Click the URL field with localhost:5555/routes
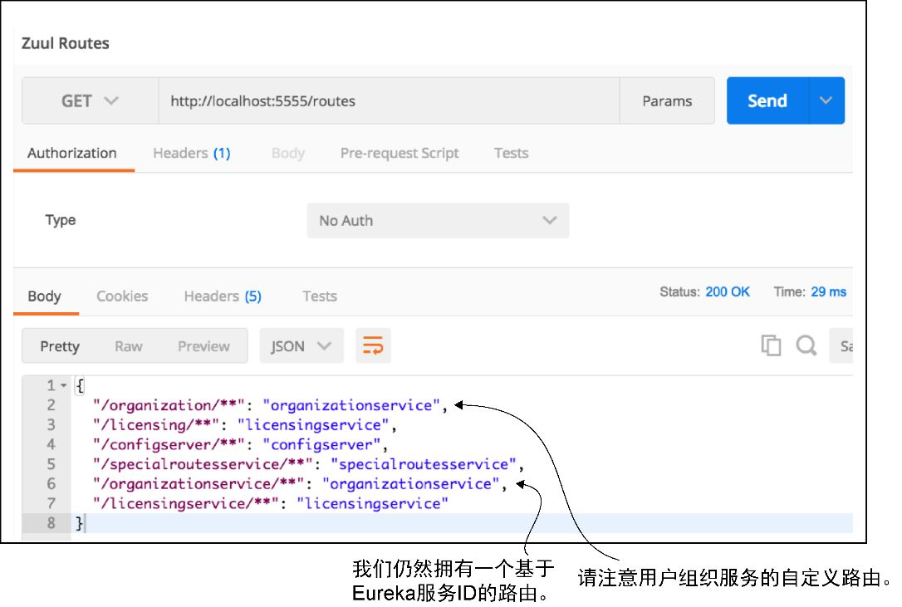The height and width of the screenshot is (607, 902). 389,100
